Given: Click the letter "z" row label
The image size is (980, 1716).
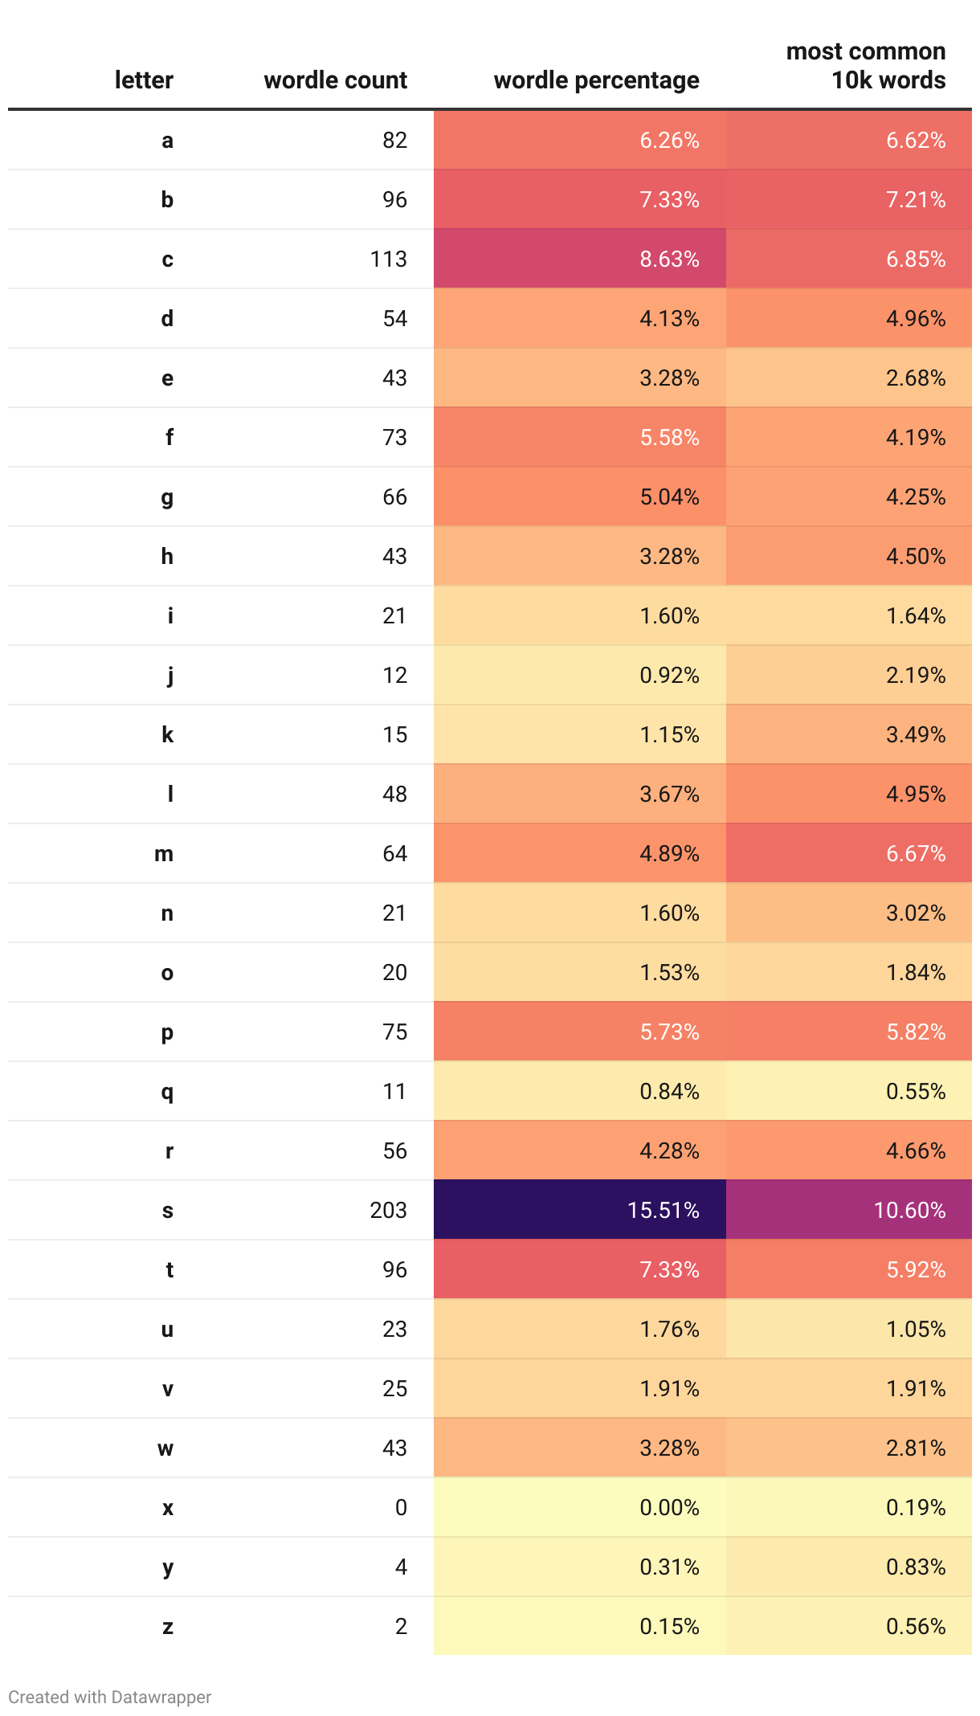Looking at the screenshot, I should pyautogui.click(x=167, y=1626).
